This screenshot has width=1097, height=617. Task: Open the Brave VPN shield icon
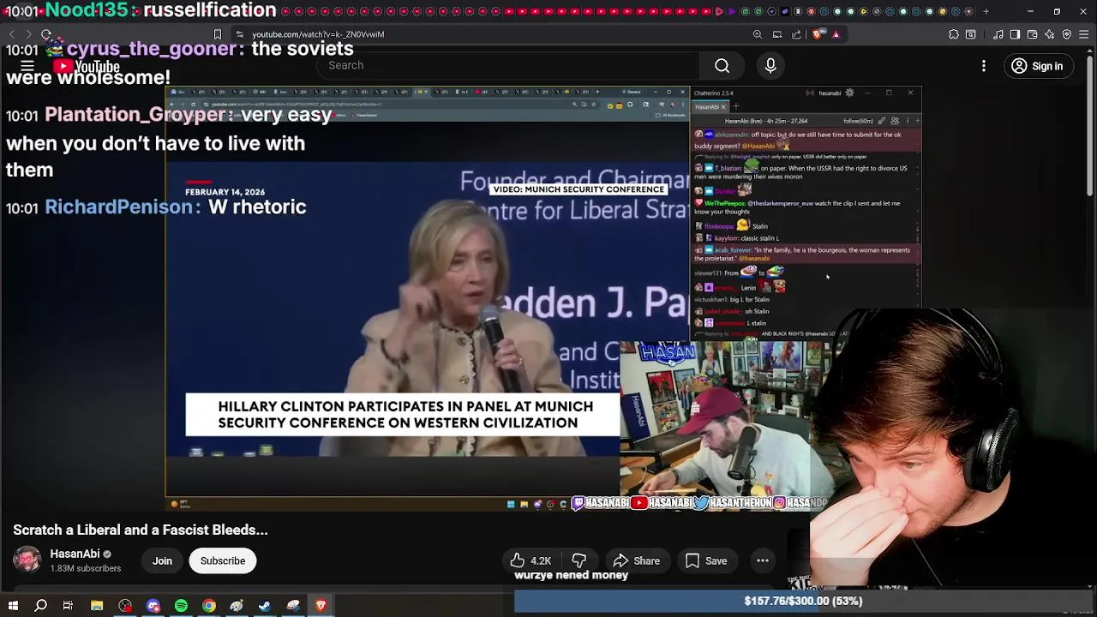(1067, 34)
